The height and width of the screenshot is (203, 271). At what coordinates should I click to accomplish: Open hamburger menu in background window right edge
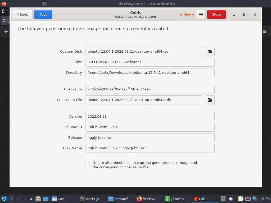pos(265,31)
